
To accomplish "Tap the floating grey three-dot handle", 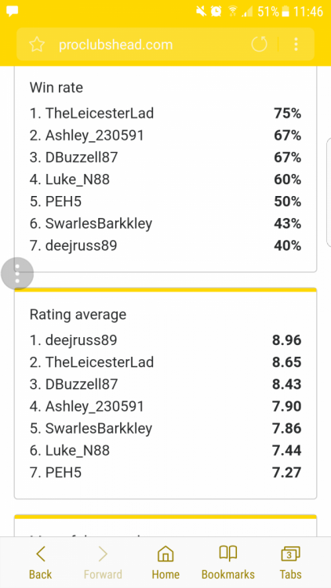I will pyautogui.click(x=17, y=274).
